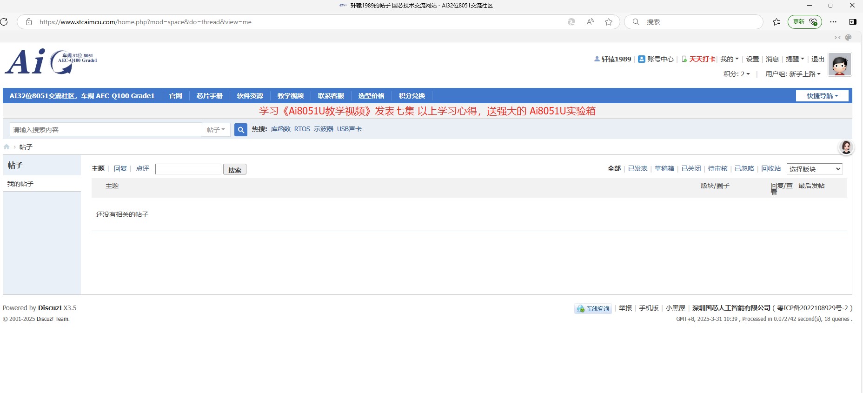Viewport: 863px width, 393px height.
Task: Click the width toggle arrows icon
Action: (x=837, y=37)
